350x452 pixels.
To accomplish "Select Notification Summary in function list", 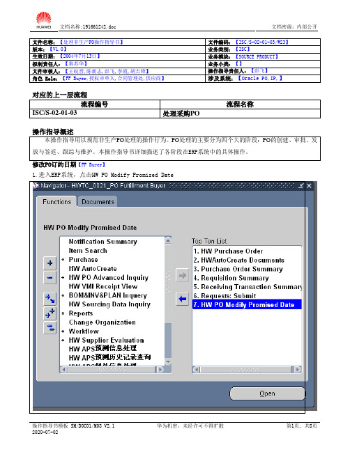I will click(x=102, y=242).
